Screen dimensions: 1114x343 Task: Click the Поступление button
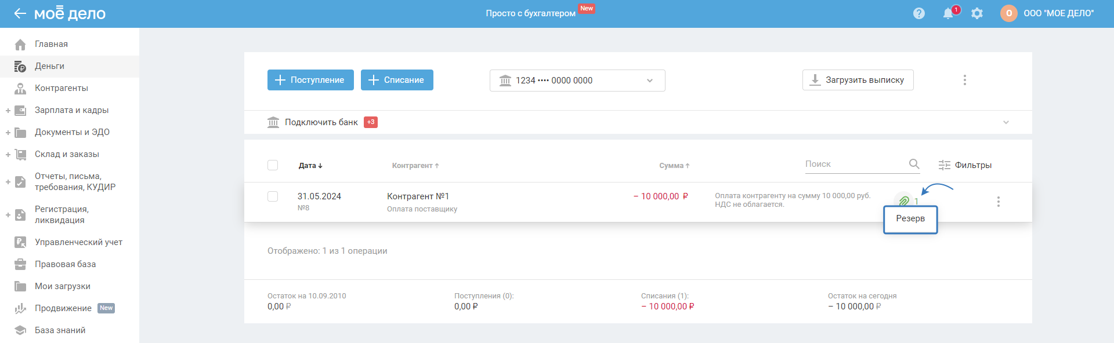point(310,80)
